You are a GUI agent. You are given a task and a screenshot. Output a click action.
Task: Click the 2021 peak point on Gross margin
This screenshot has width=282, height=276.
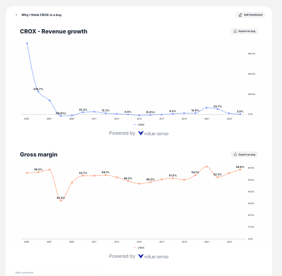pos(207,166)
